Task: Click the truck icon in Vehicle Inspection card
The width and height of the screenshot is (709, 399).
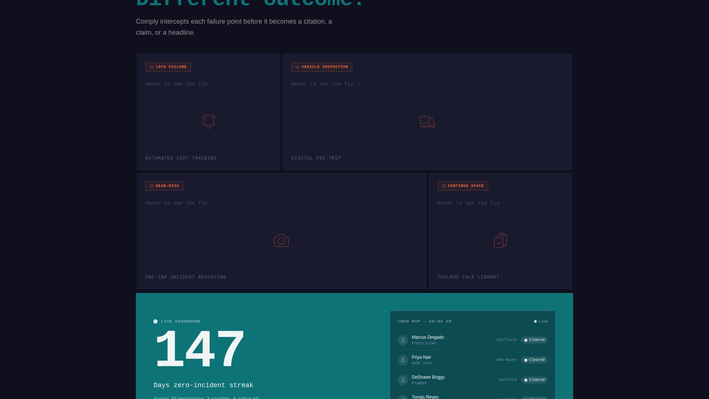Action: (x=428, y=122)
